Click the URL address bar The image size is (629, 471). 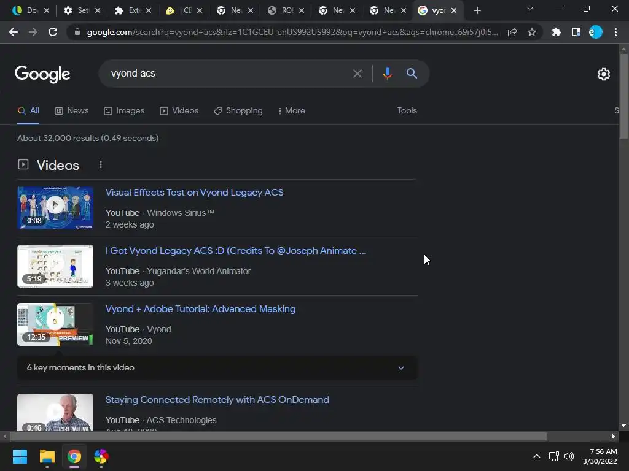292,32
